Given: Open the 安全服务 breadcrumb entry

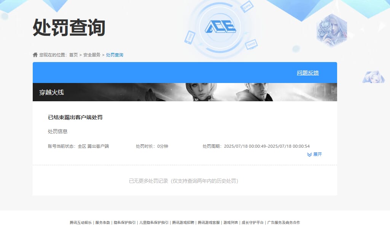Looking at the screenshot, I should pos(92,54).
